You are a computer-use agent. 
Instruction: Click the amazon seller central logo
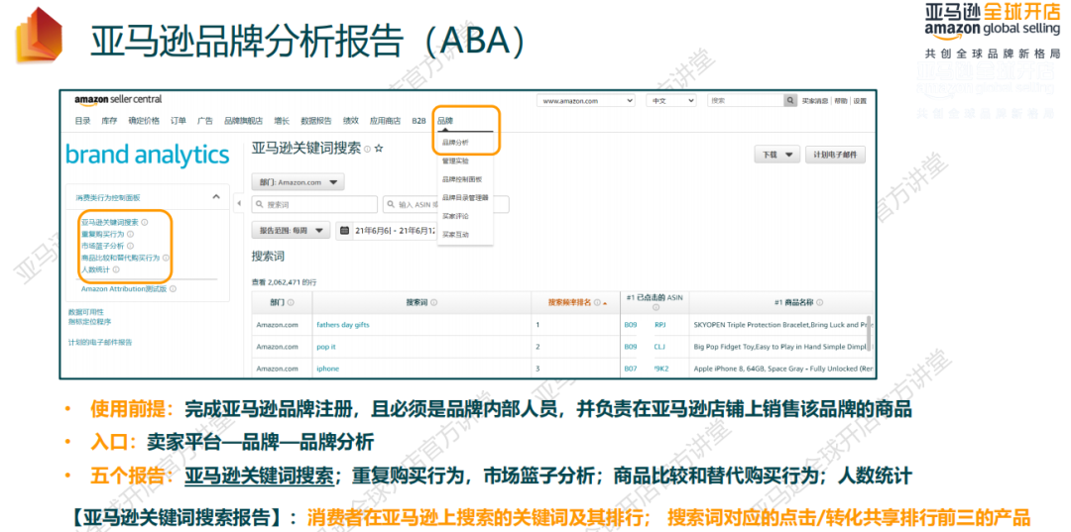118,100
